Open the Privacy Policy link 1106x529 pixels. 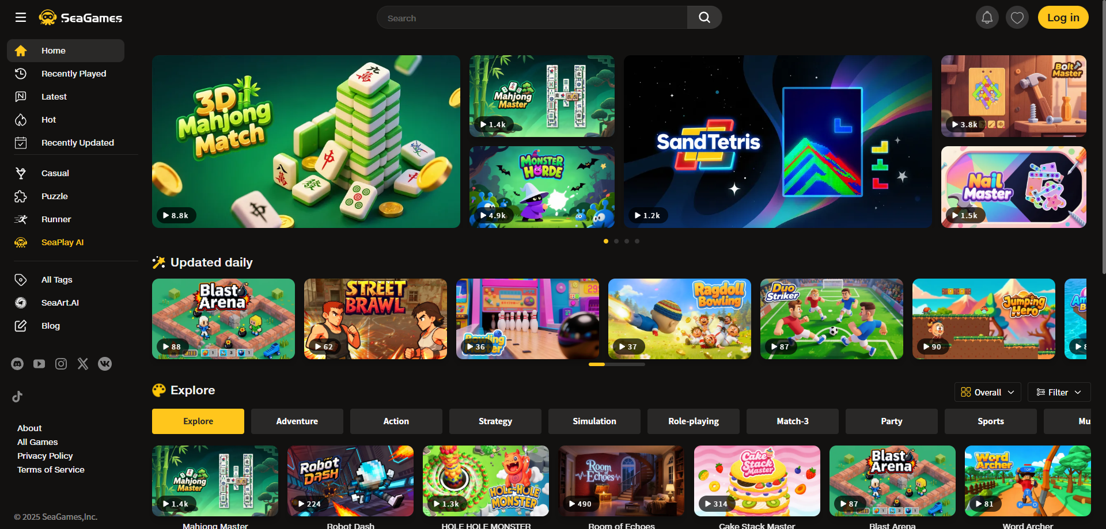tap(45, 456)
